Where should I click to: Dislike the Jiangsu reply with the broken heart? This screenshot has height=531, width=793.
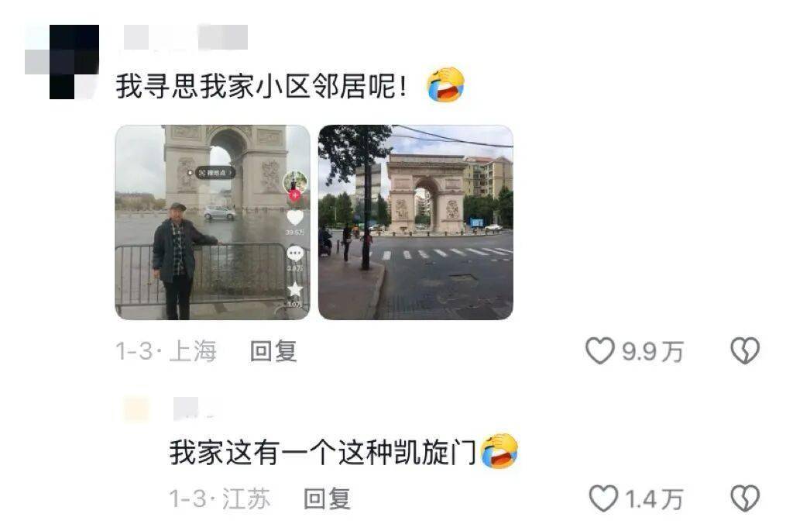(745, 498)
